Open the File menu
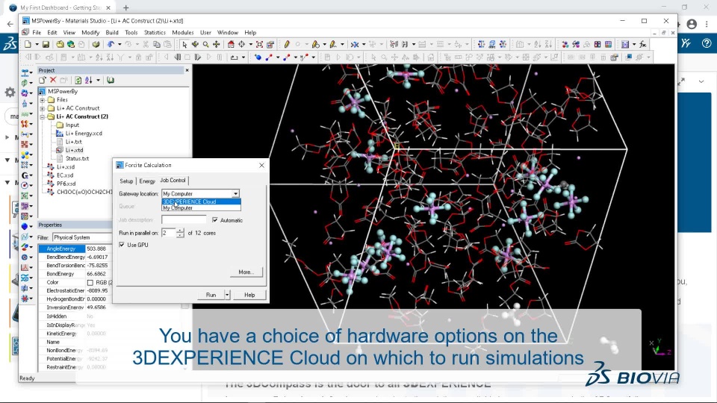Viewport: 717px width, 403px height. pos(37,32)
